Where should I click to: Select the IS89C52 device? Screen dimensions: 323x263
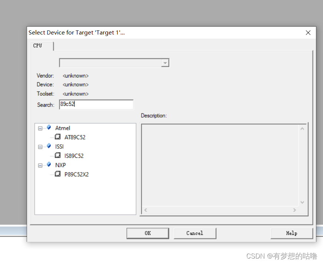(74, 156)
